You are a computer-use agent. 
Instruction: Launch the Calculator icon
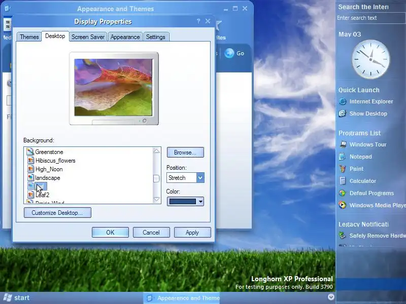(x=342, y=181)
